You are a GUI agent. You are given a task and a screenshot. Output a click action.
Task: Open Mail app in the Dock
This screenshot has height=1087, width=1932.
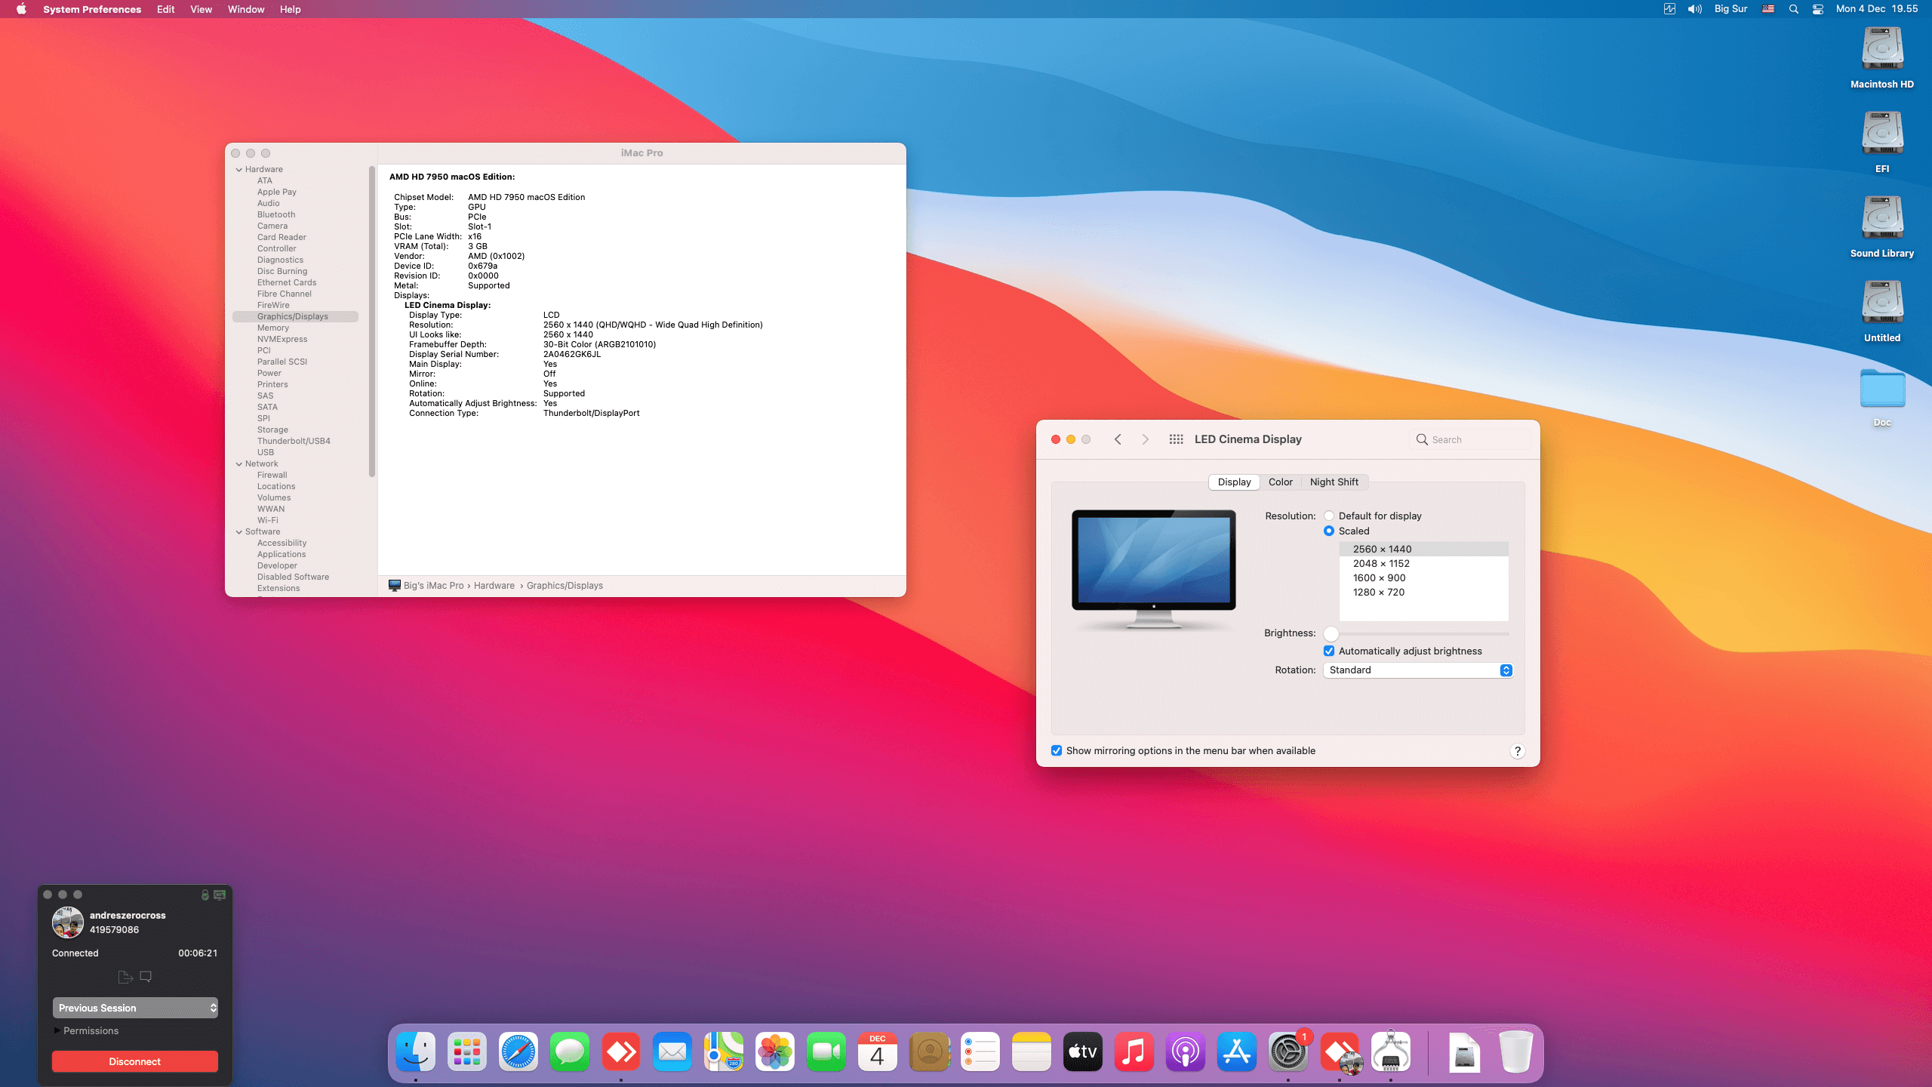pyautogui.click(x=672, y=1052)
